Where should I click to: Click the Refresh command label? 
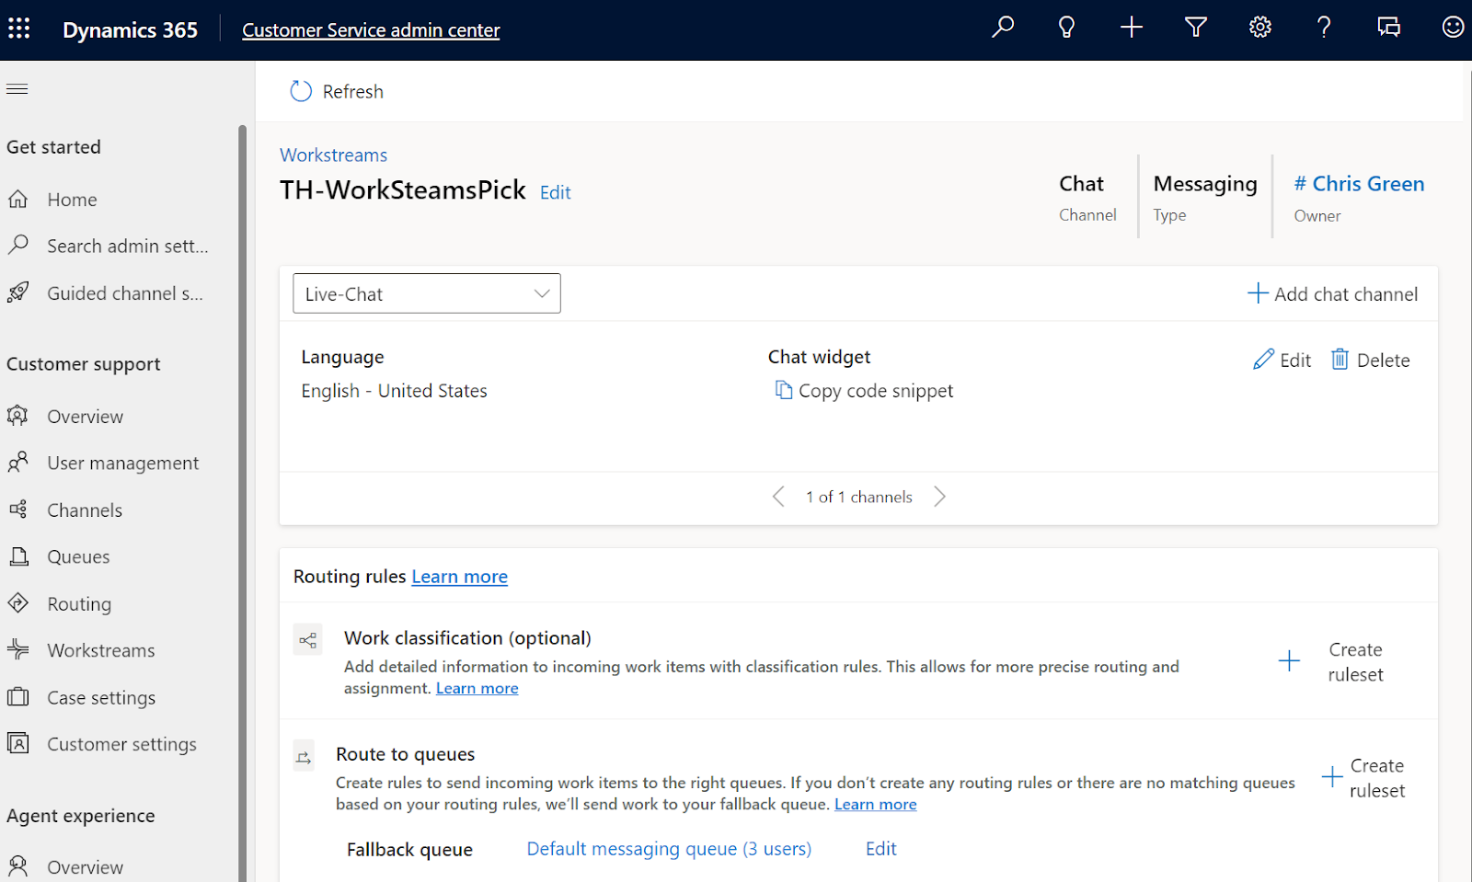[353, 91]
